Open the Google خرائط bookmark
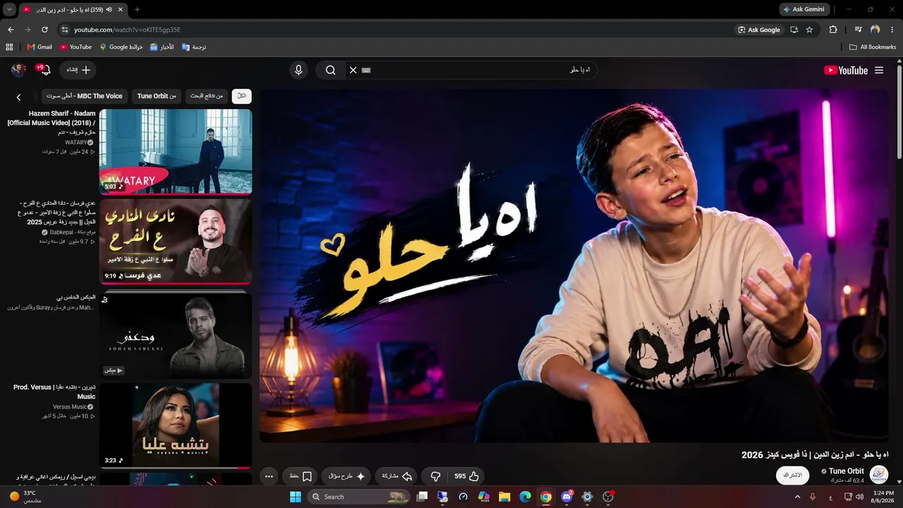Image resolution: width=903 pixels, height=508 pixels. (121, 47)
